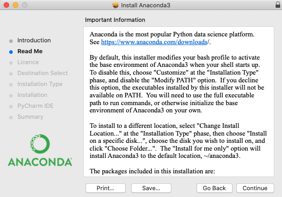Select the Destination Select step

coord(43,73)
